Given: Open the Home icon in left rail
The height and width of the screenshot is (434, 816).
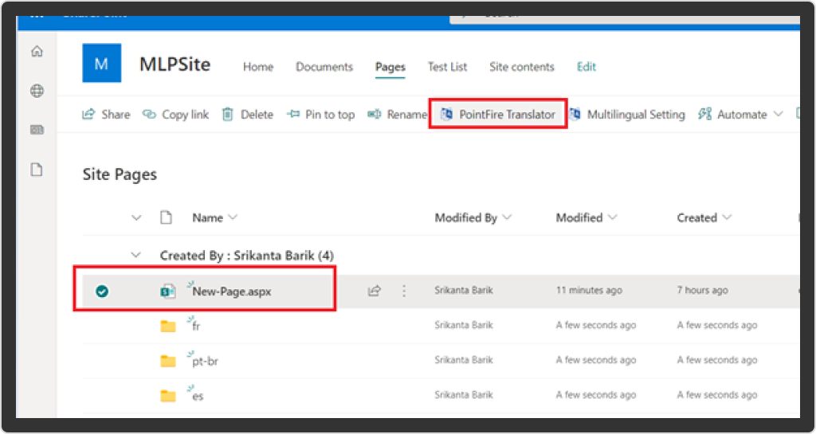Looking at the screenshot, I should point(37,52).
